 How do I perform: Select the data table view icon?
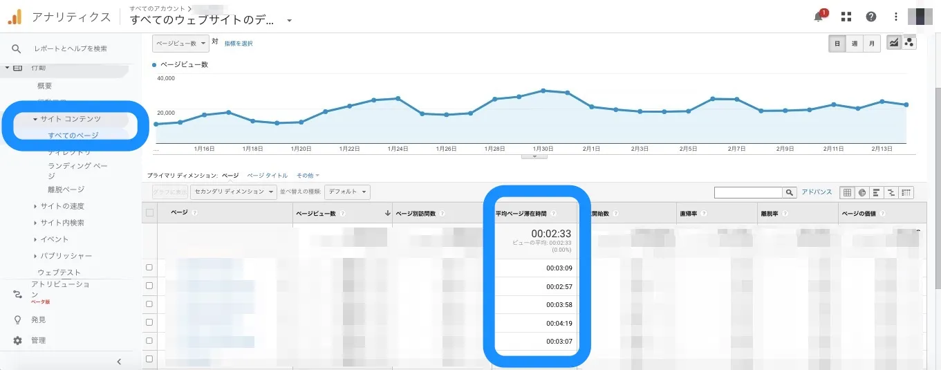(x=847, y=192)
